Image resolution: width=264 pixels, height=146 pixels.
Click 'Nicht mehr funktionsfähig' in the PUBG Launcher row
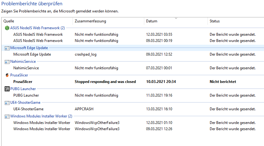tap(96, 95)
